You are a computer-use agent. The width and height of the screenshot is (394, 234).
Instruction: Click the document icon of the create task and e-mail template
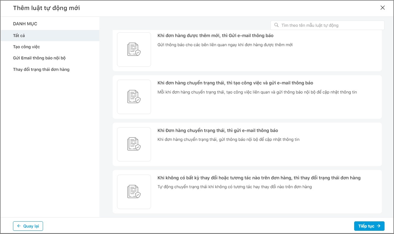coord(134,97)
